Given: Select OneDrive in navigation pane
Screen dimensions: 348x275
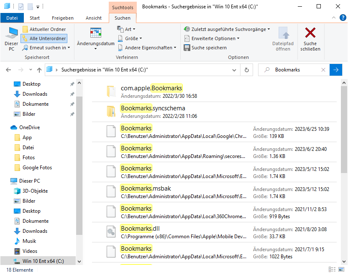Looking at the screenshot, I should point(29,127).
